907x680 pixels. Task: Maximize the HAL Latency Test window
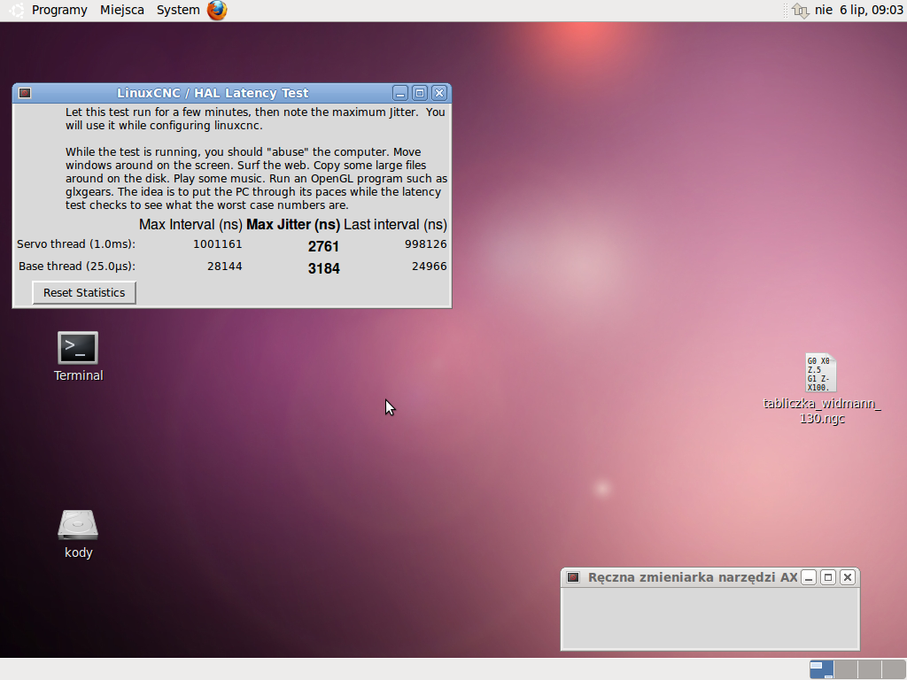click(x=420, y=93)
